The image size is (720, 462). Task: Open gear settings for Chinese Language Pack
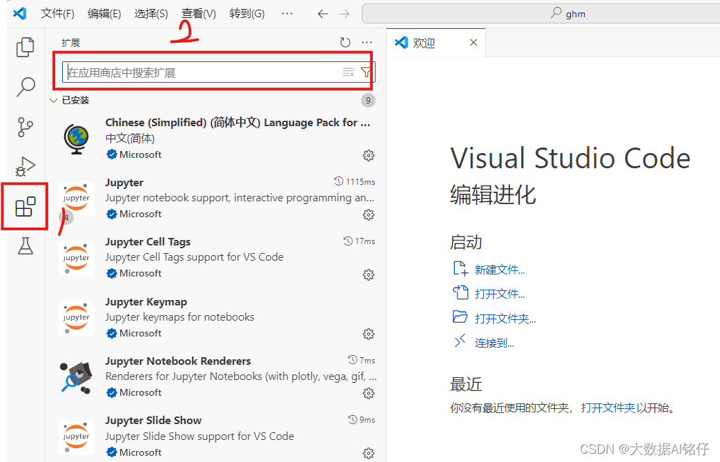pyautogui.click(x=368, y=156)
